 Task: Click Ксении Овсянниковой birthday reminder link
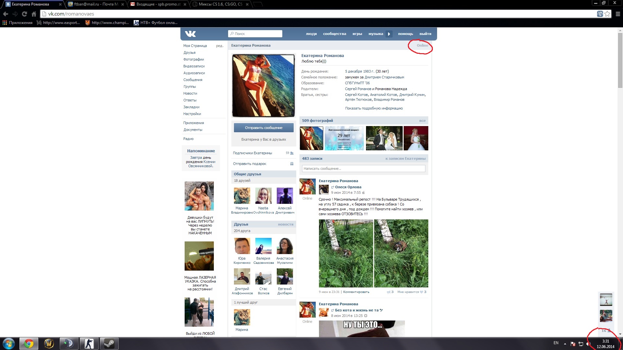point(202,164)
